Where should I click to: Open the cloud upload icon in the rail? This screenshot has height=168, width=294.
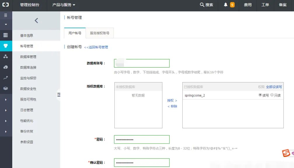pos(6,67)
